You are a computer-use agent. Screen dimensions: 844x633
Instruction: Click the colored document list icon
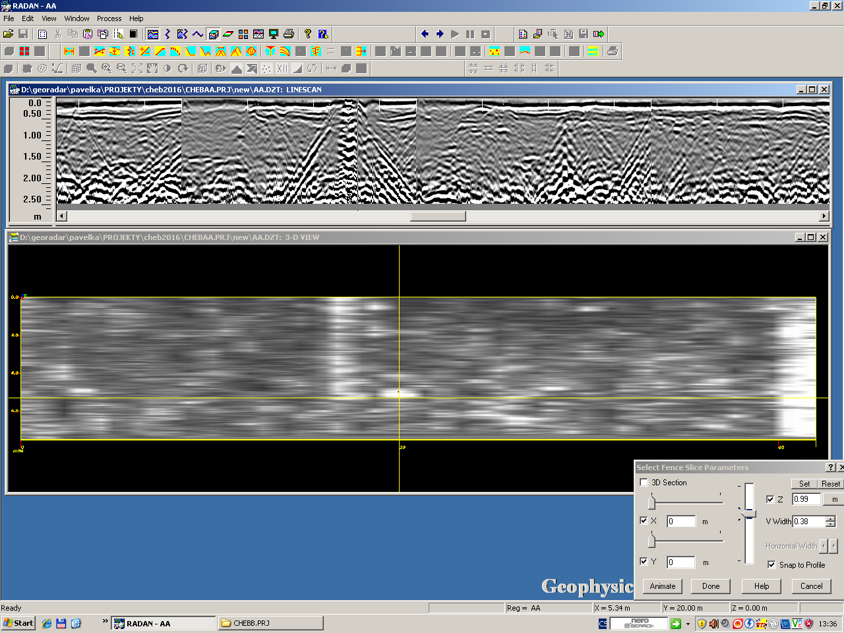click(x=523, y=34)
